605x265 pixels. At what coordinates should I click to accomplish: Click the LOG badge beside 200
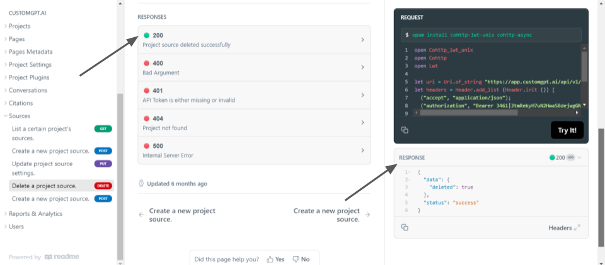pyautogui.click(x=570, y=157)
